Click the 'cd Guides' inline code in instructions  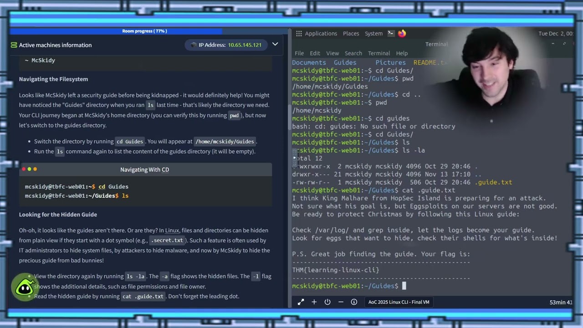click(130, 142)
